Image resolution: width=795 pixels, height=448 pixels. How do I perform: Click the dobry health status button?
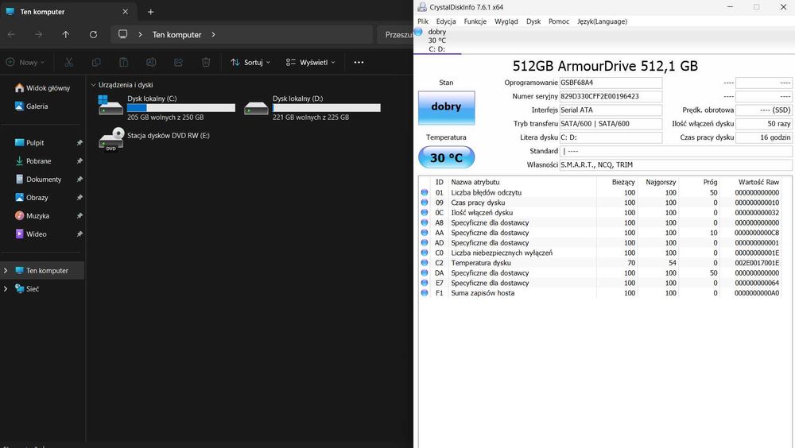pyautogui.click(x=446, y=107)
